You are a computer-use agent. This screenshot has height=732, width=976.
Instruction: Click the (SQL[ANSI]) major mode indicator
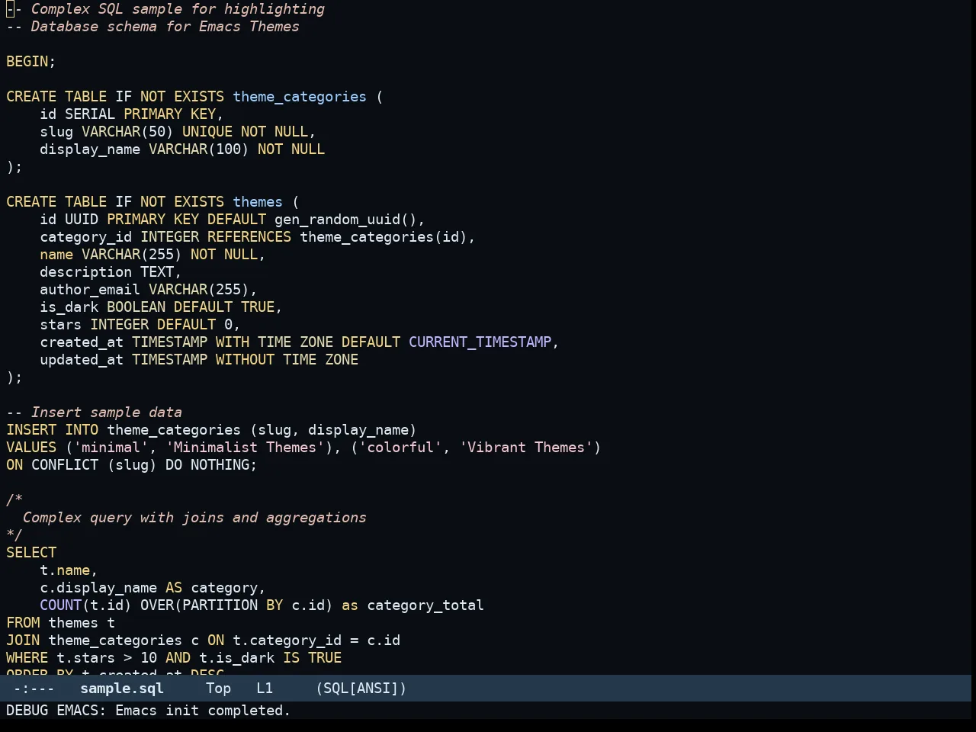(x=361, y=689)
